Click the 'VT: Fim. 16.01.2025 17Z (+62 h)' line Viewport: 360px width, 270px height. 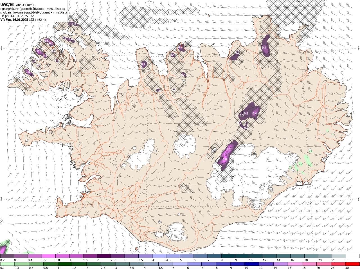click(23, 20)
